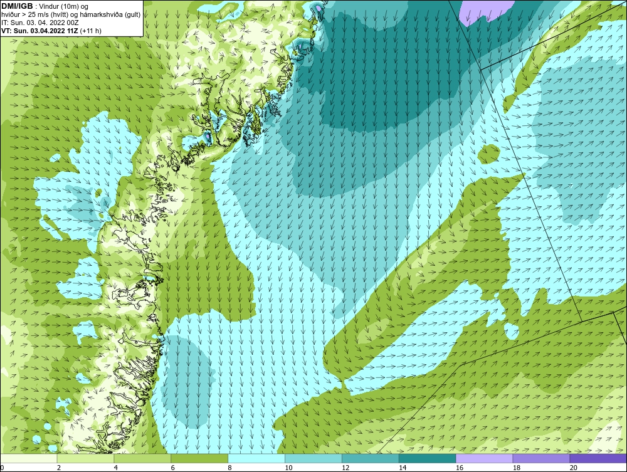Screen dimensions: 627x472
Task: Click the legend scale number '0'
Action: point(2,468)
